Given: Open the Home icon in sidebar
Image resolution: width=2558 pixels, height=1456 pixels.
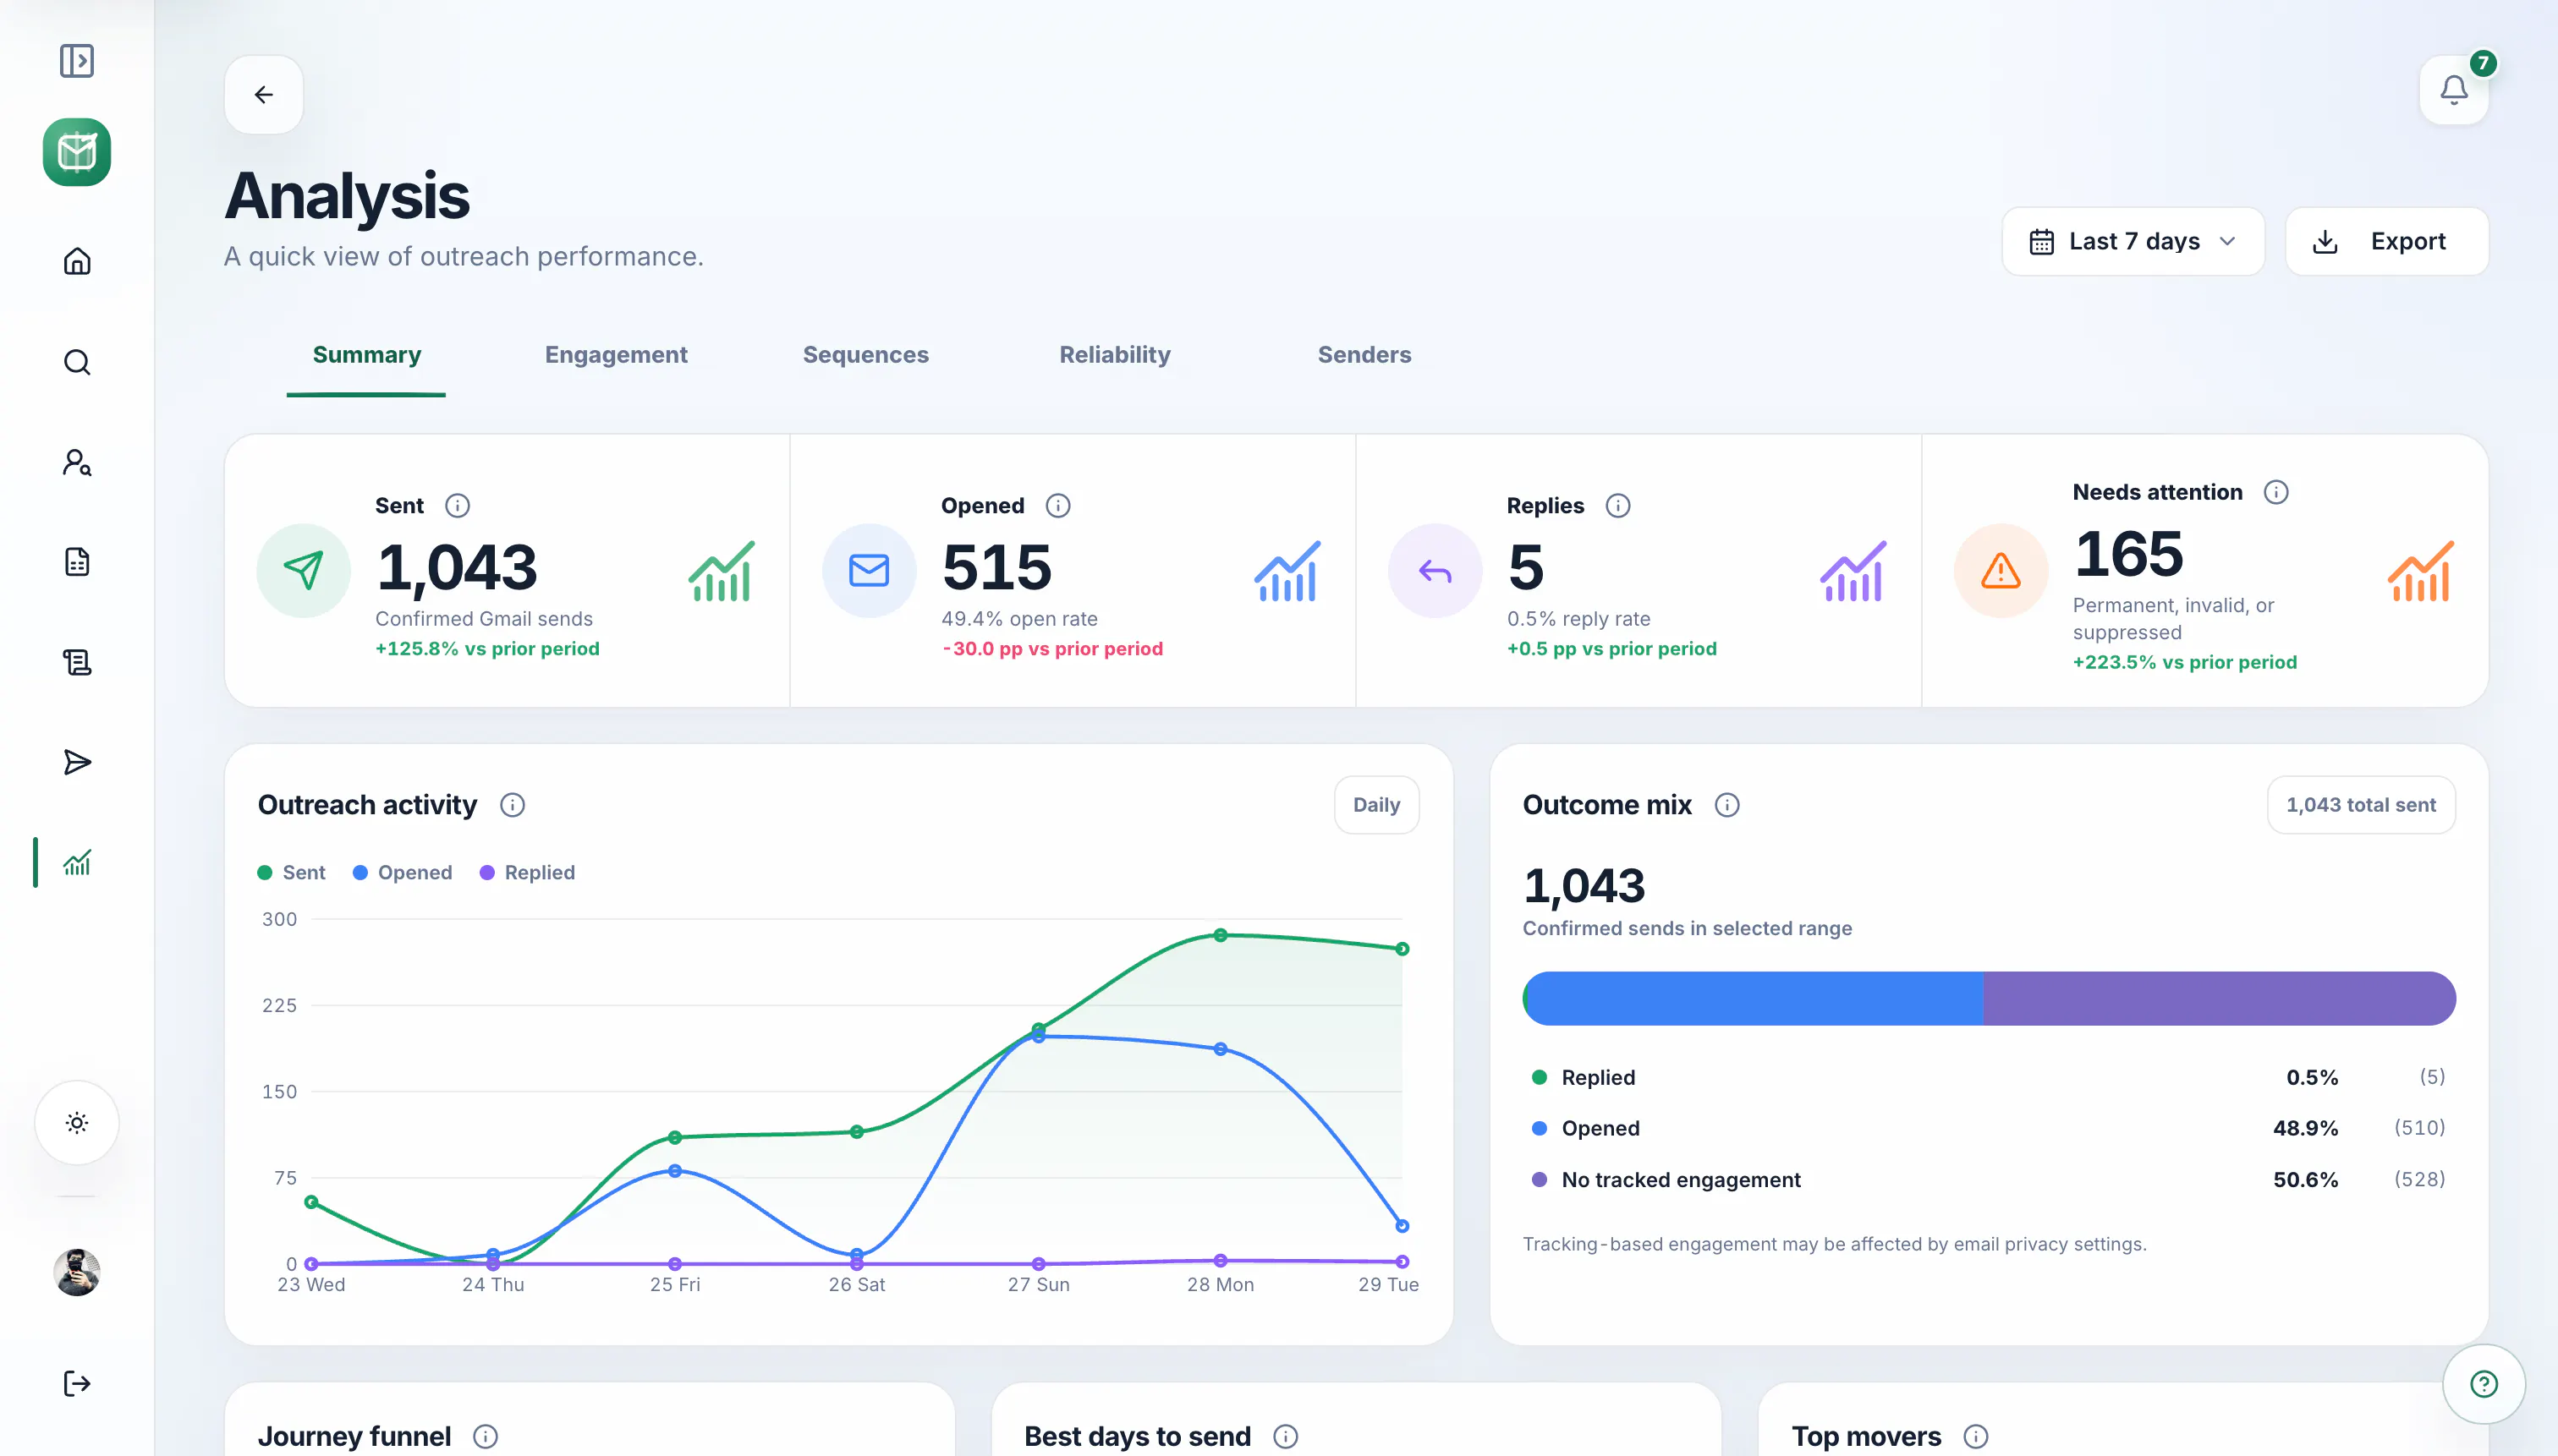Looking at the screenshot, I should click(x=77, y=261).
